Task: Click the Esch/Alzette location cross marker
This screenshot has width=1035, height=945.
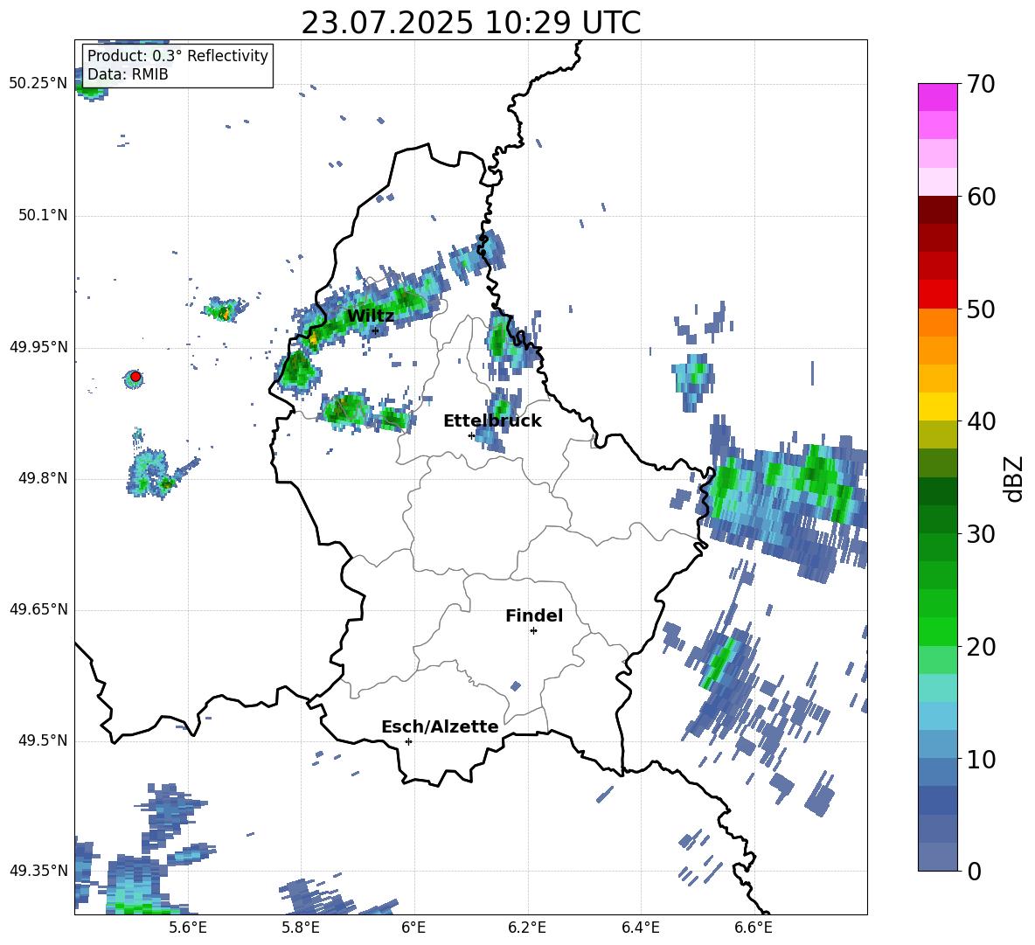Action: [408, 741]
